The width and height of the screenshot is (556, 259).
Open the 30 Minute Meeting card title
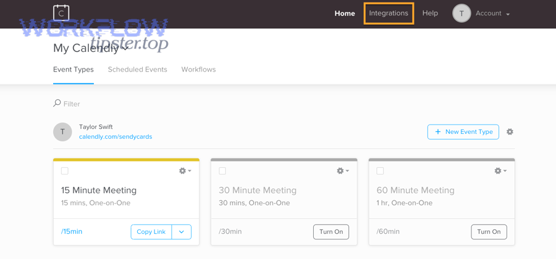[258, 191]
